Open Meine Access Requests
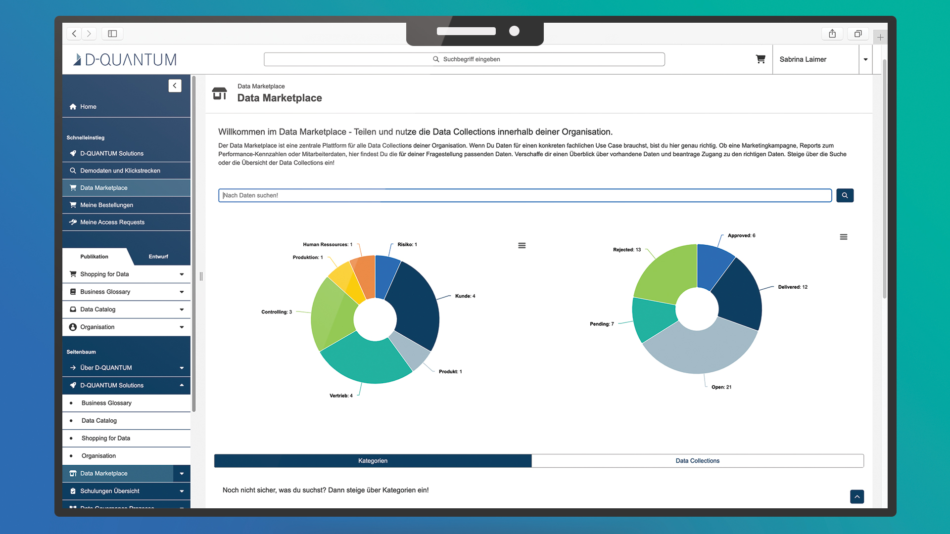 (112, 222)
